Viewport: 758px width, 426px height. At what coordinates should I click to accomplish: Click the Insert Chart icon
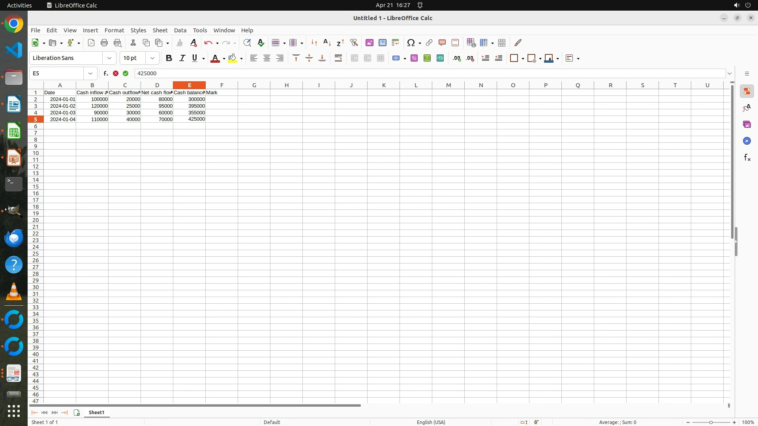pyautogui.click(x=382, y=43)
